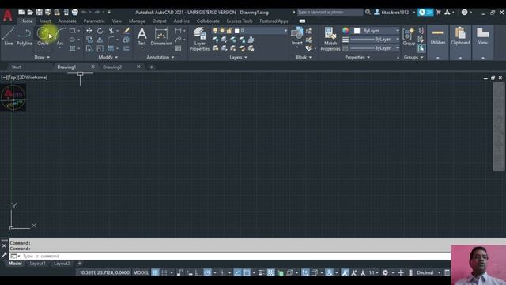
Task: Open Layer Properties manager
Action: tap(199, 39)
